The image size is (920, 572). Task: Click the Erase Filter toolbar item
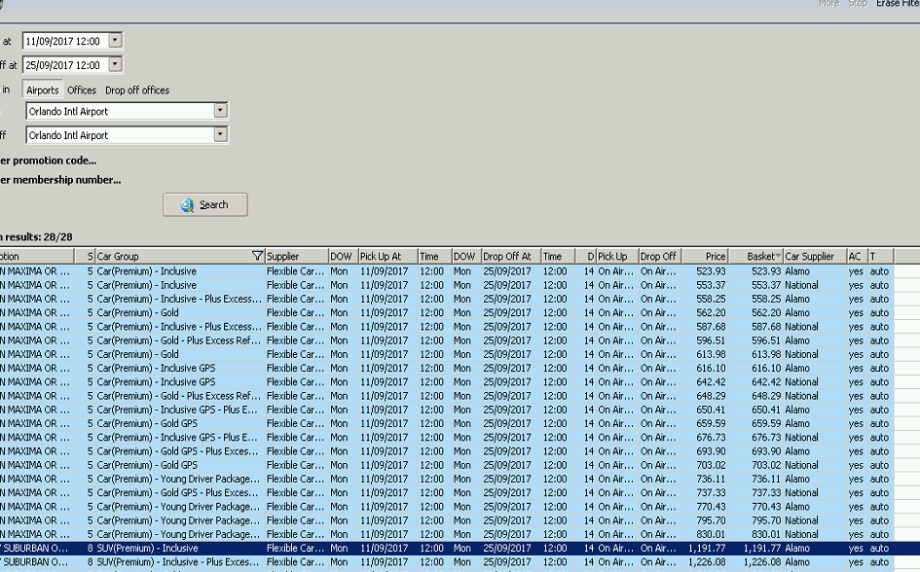pos(897,4)
